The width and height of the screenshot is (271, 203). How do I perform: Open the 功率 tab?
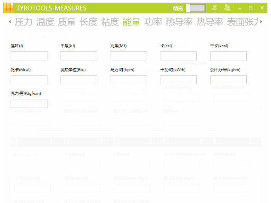click(x=153, y=22)
